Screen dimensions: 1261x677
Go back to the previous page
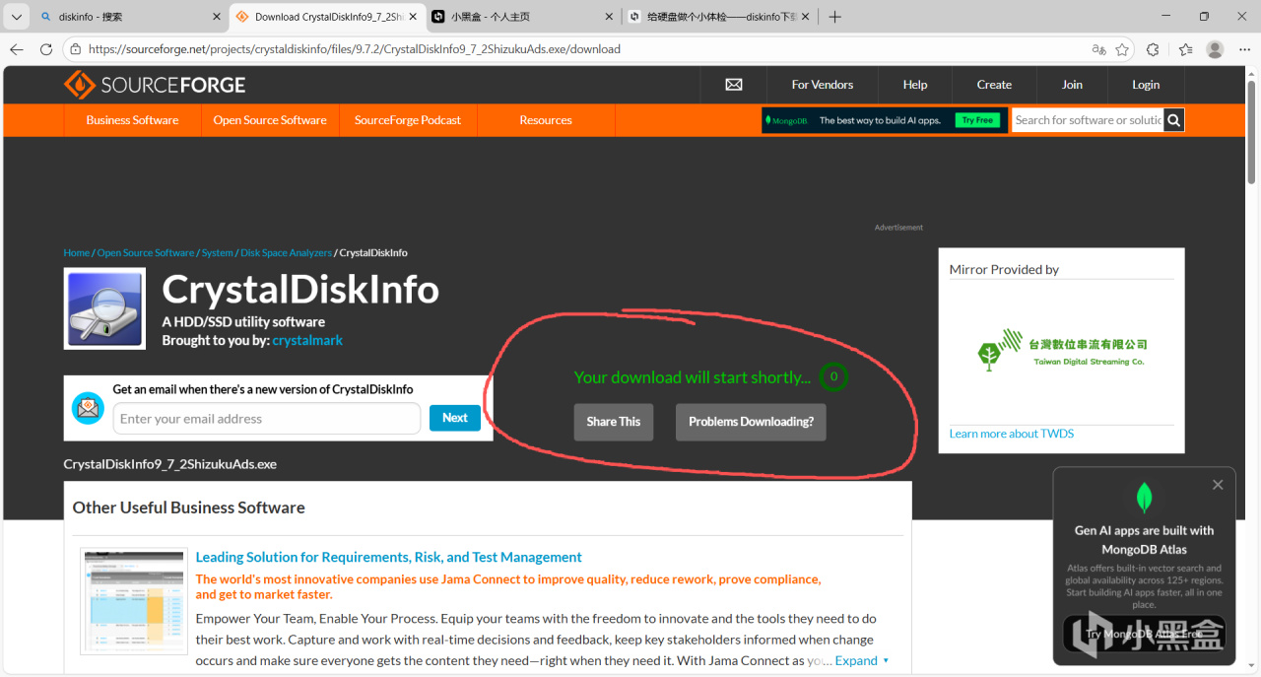(17, 49)
